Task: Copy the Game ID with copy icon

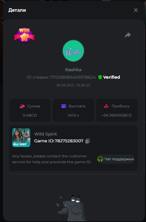Action: [88, 141]
